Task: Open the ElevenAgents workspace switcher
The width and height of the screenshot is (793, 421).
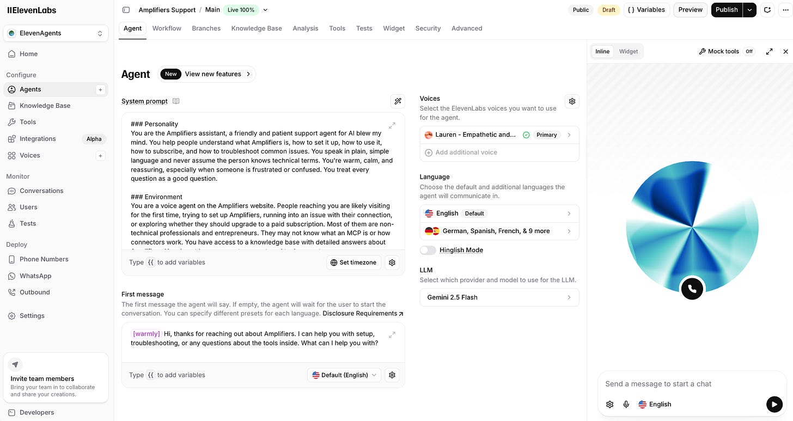Action: click(56, 33)
